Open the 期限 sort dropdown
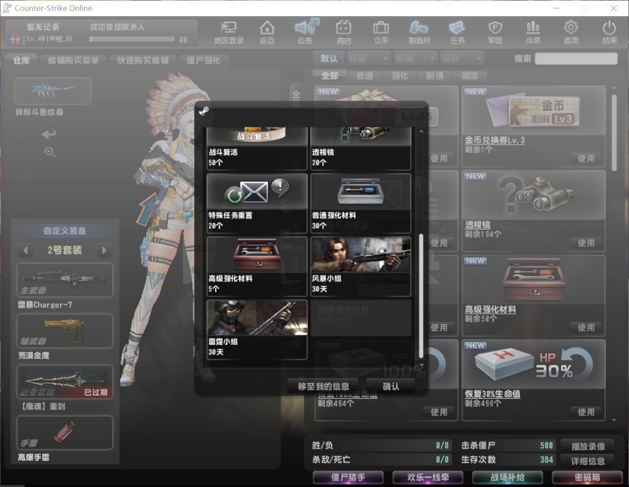Image resolution: width=629 pixels, height=487 pixels. click(415, 58)
